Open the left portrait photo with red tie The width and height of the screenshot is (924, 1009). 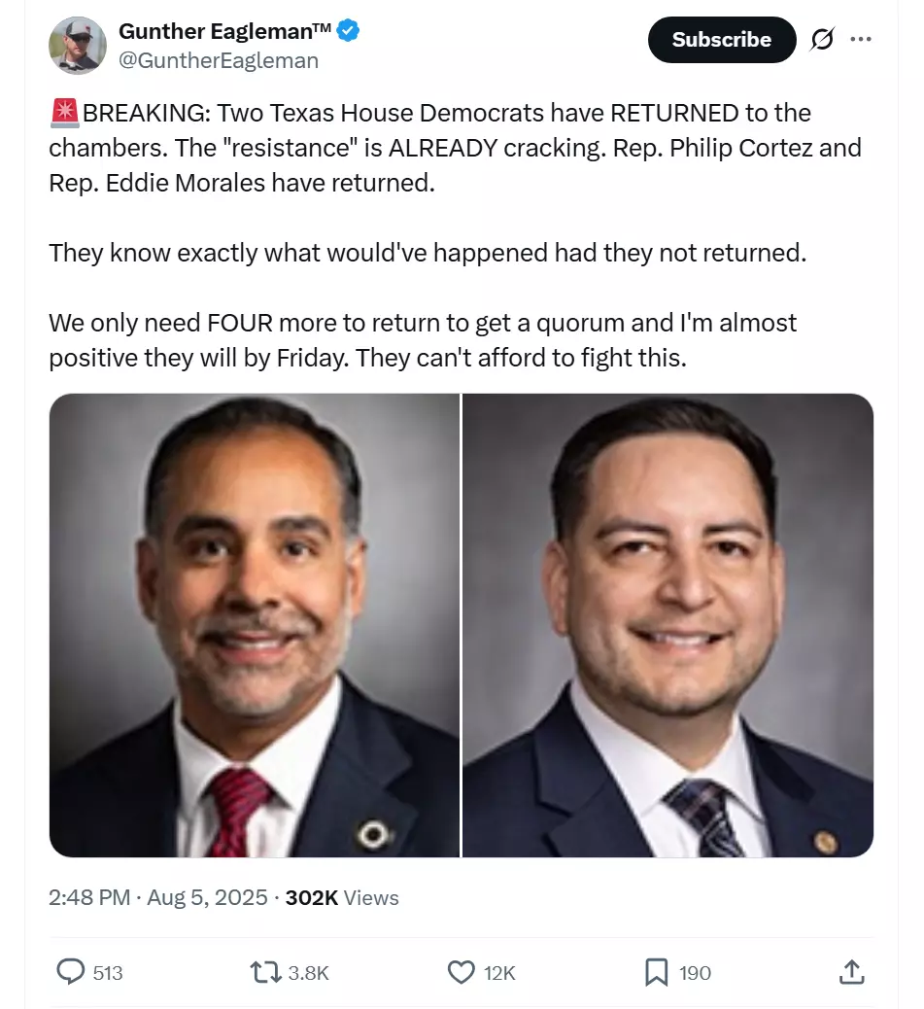pyautogui.click(x=255, y=625)
